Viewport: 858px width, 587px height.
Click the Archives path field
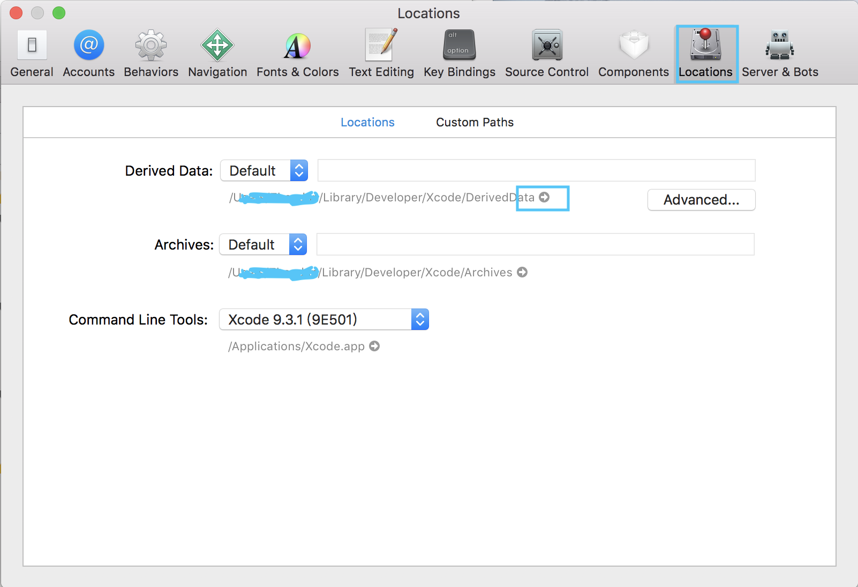(536, 244)
